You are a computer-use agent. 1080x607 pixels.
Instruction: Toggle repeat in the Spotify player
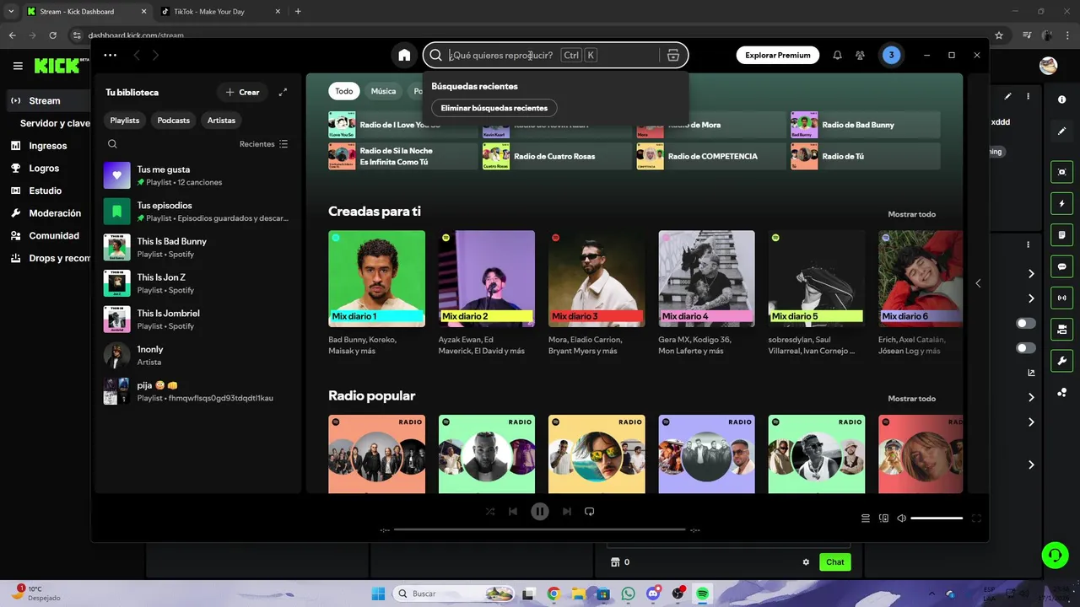pos(590,511)
